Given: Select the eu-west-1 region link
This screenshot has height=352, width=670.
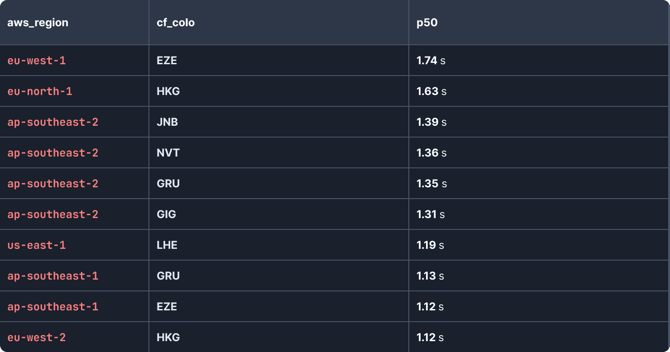Looking at the screenshot, I should pos(37,61).
